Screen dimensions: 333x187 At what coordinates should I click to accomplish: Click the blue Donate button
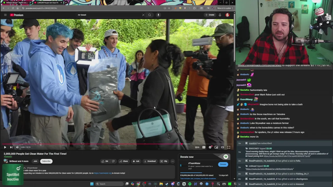coord(223,164)
